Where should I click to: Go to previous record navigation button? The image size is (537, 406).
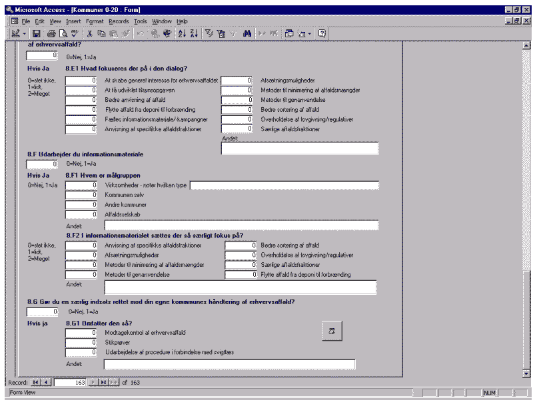pyautogui.click(x=47, y=383)
